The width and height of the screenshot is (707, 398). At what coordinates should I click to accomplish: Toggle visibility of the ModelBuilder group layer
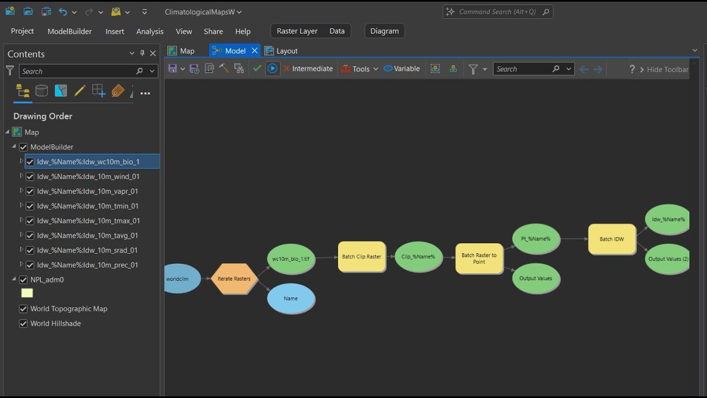[x=23, y=147]
